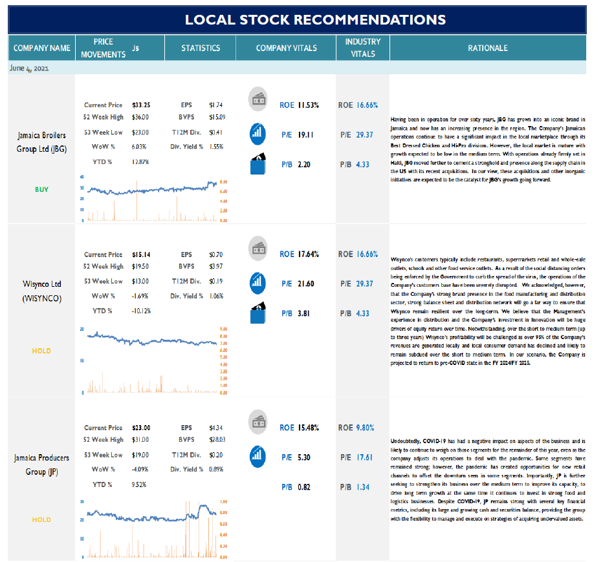
Task: Select the bar-chart P/E icon for Jamaica Producers
Action: point(258,457)
